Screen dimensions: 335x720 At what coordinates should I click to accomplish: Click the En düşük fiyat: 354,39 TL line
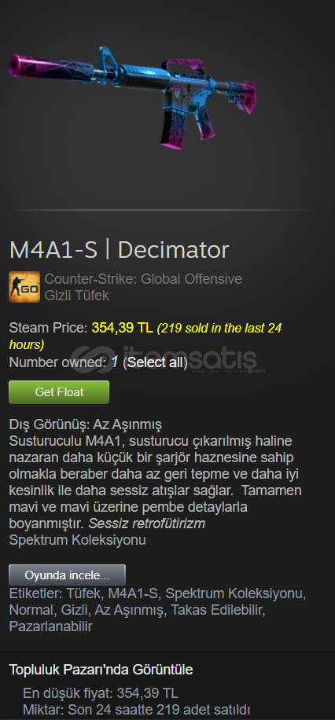pyautogui.click(x=101, y=693)
